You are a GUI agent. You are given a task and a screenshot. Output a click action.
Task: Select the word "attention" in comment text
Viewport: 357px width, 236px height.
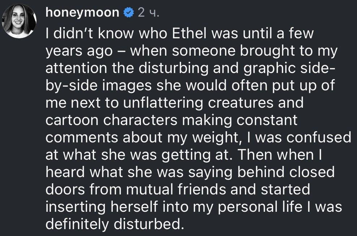76,68
